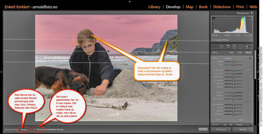Click the Previous button

click(221, 129)
